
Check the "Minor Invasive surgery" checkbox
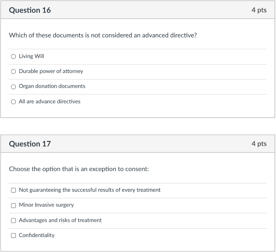click(x=13, y=205)
